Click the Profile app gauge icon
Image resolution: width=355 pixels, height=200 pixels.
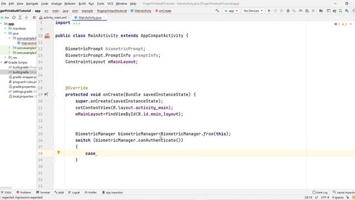(x=301, y=11)
